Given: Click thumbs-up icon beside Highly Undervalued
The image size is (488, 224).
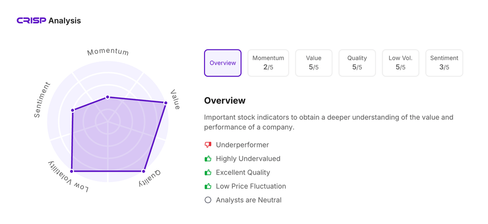Looking at the screenshot, I should tap(208, 158).
